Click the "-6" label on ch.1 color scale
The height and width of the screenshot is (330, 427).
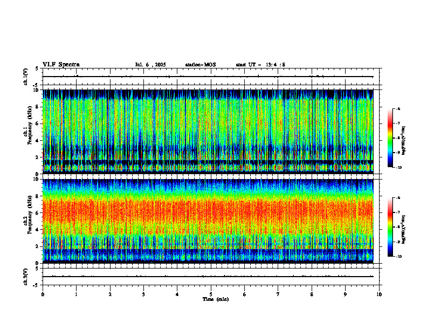(398, 109)
